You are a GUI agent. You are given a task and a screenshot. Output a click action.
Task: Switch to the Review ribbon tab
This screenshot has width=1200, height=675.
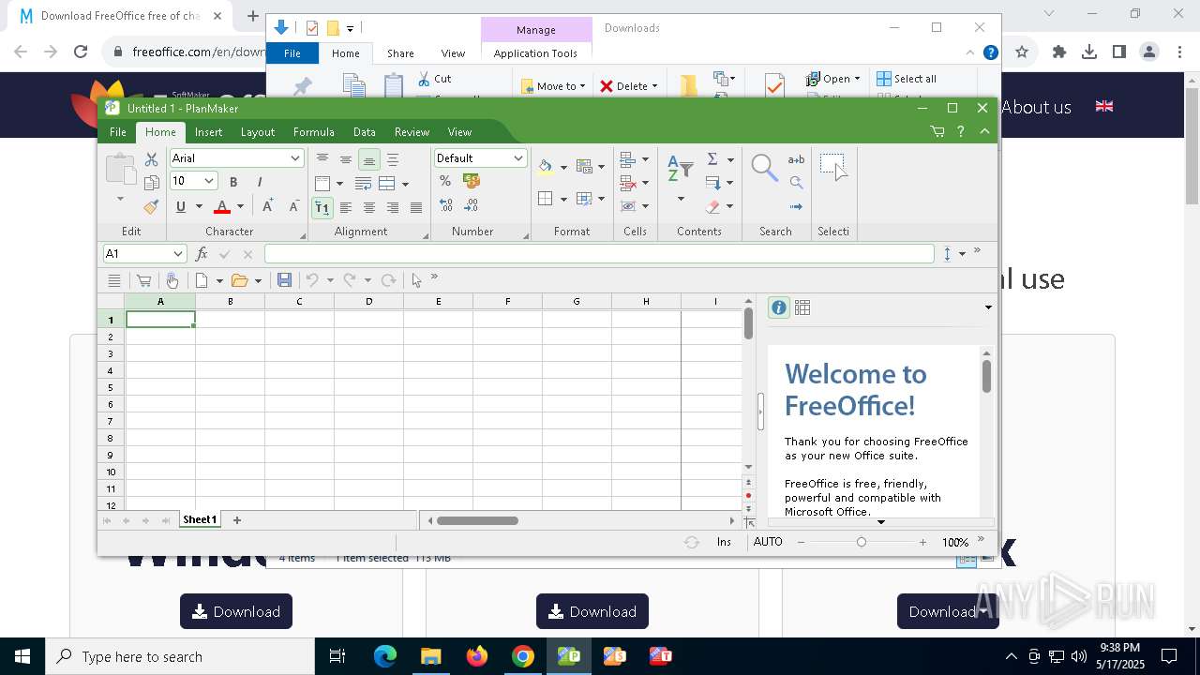[412, 132]
